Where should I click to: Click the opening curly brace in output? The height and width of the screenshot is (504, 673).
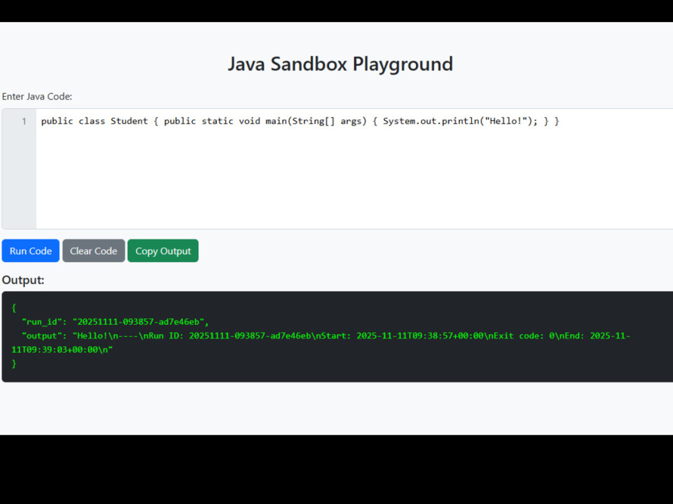pyautogui.click(x=13, y=308)
